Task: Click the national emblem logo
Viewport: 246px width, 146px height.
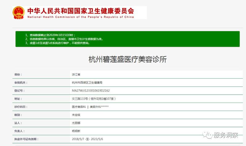Action: point(18,13)
